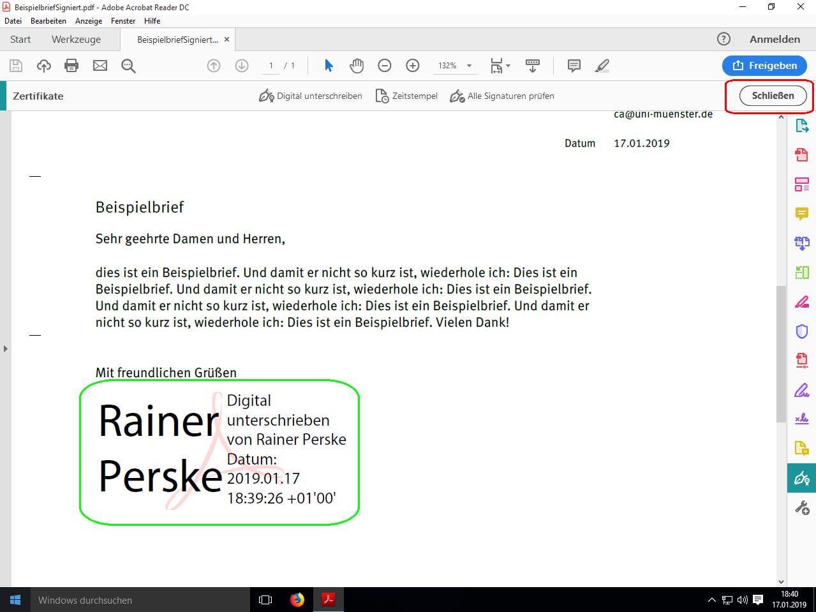
Task: Click the Schließen button
Action: [773, 96]
